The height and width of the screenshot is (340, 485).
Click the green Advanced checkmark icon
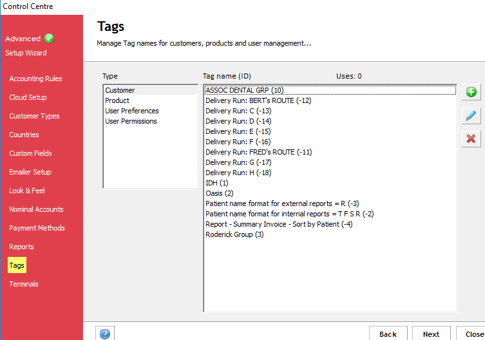pyautogui.click(x=50, y=39)
